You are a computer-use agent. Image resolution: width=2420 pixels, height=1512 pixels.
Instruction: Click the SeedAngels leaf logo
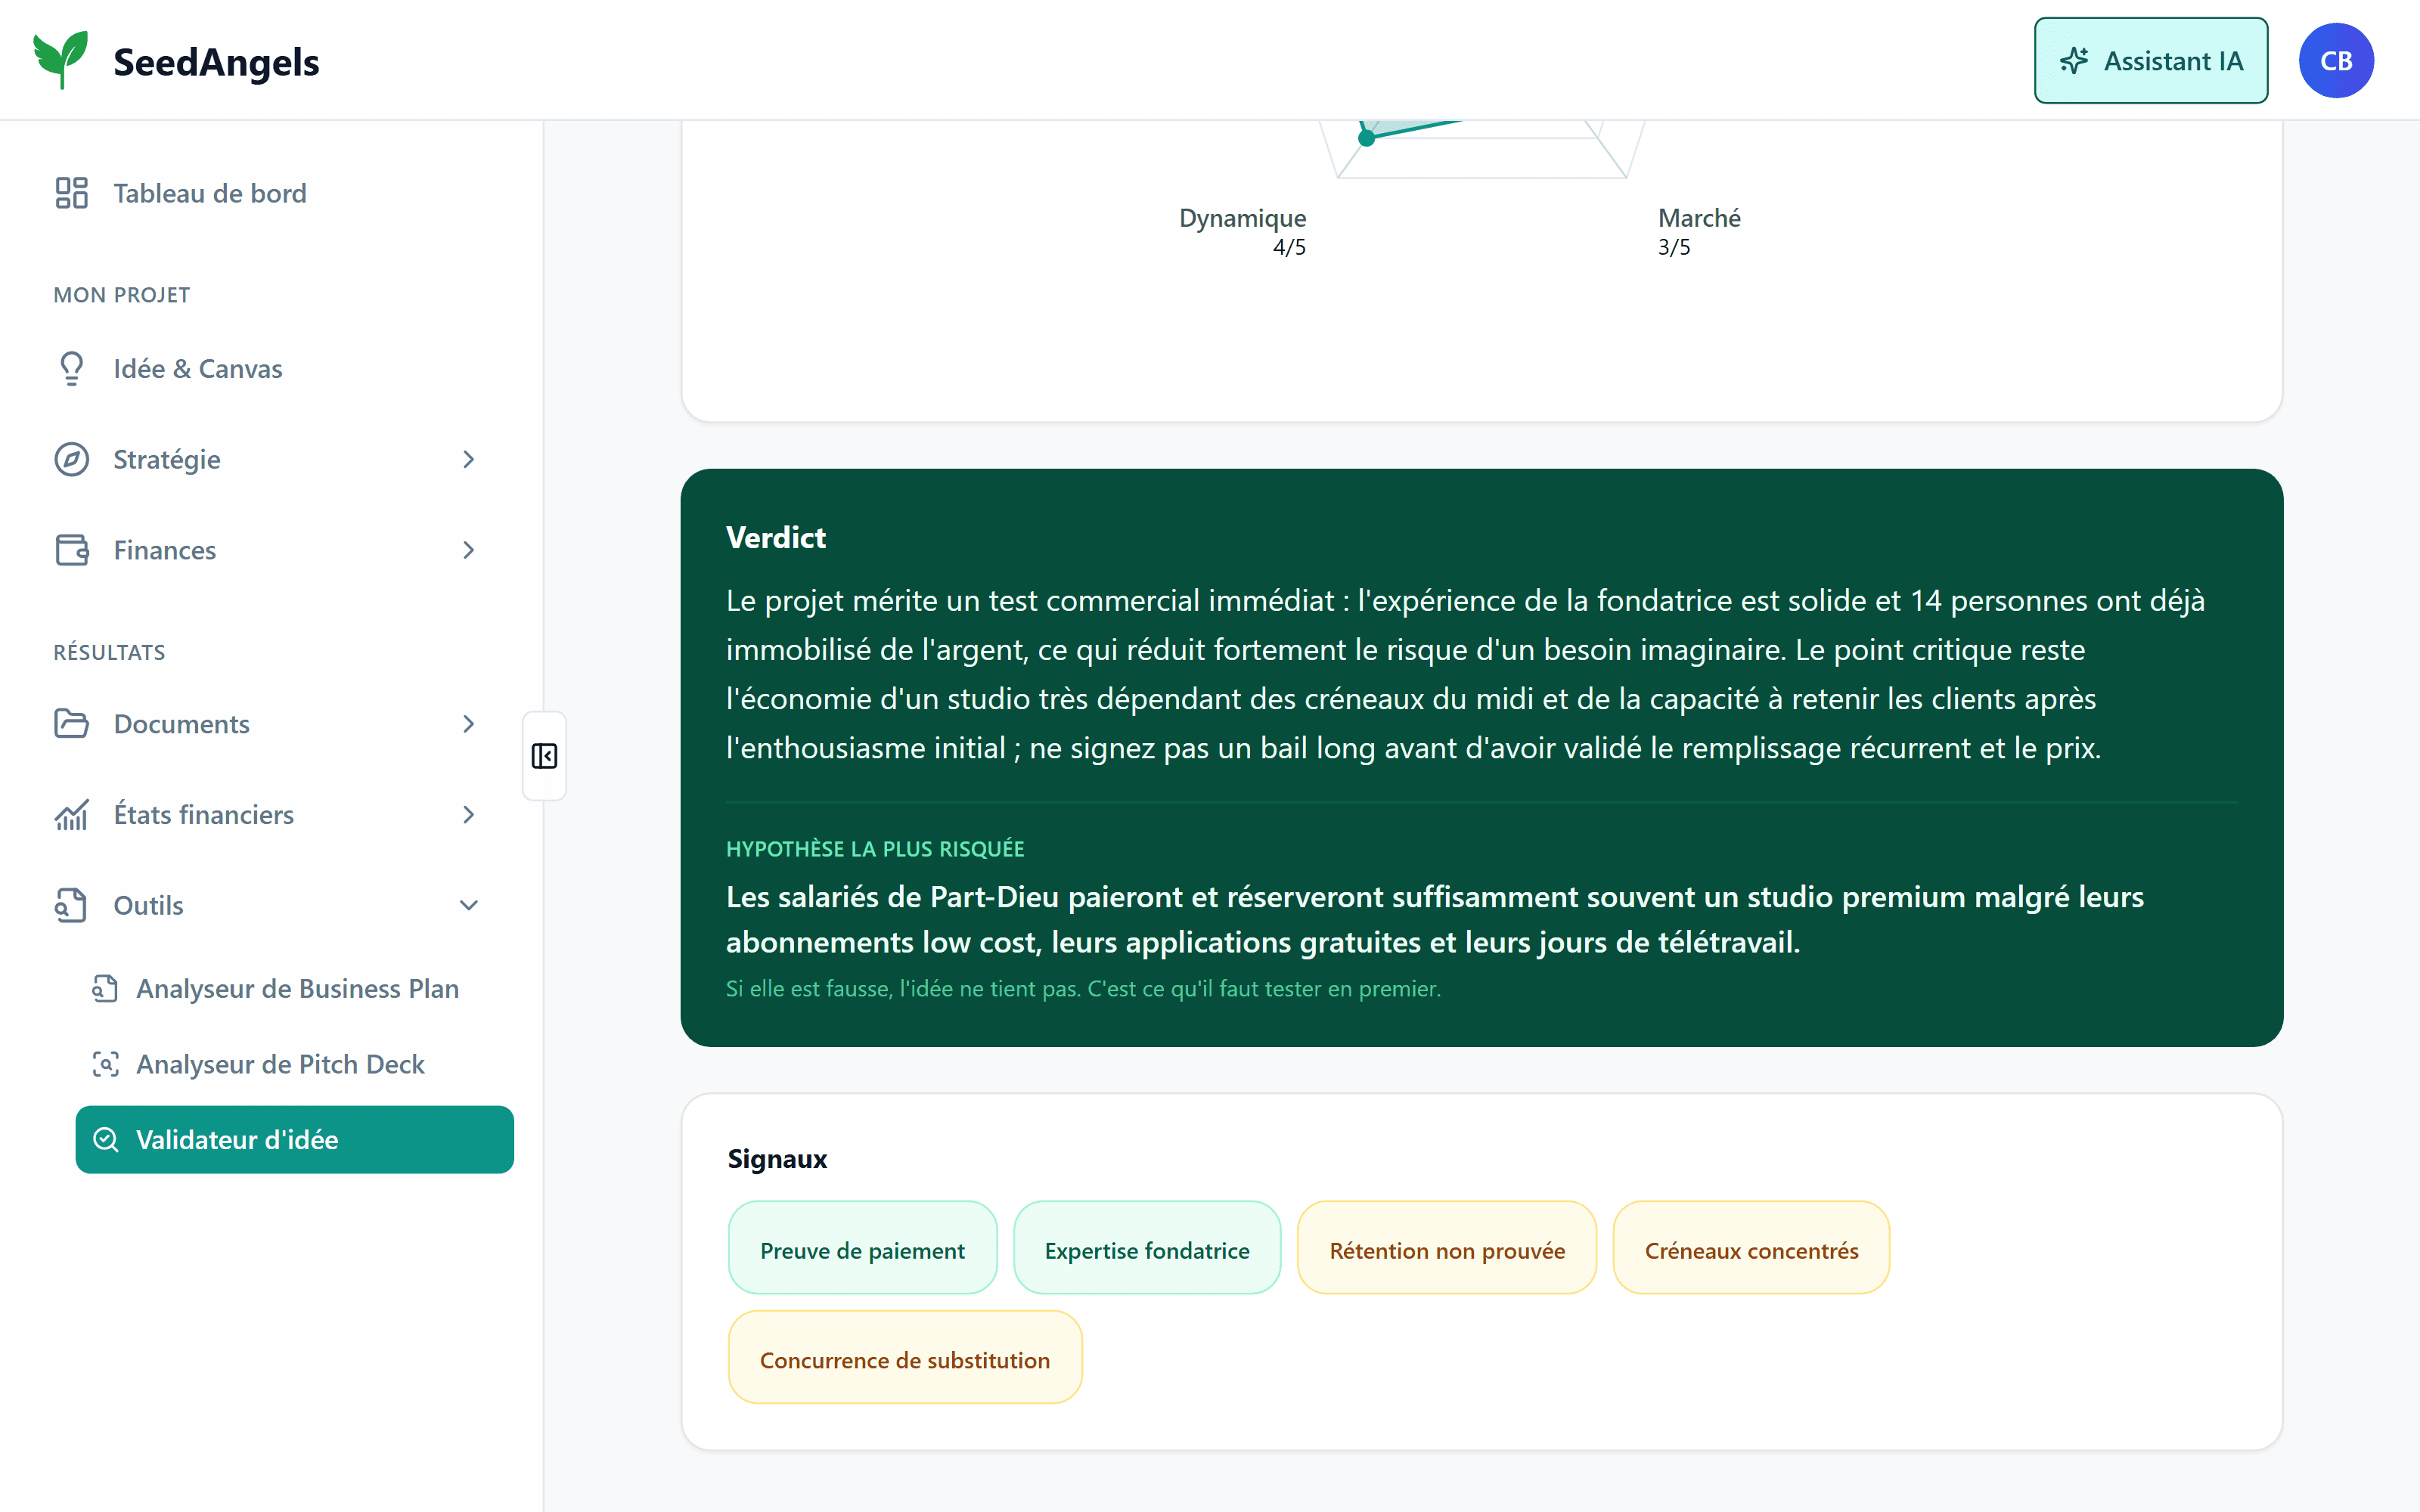61,60
